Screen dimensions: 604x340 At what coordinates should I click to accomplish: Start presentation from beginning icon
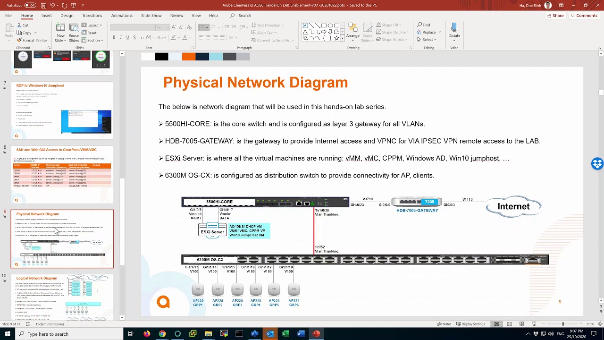click(75, 5)
